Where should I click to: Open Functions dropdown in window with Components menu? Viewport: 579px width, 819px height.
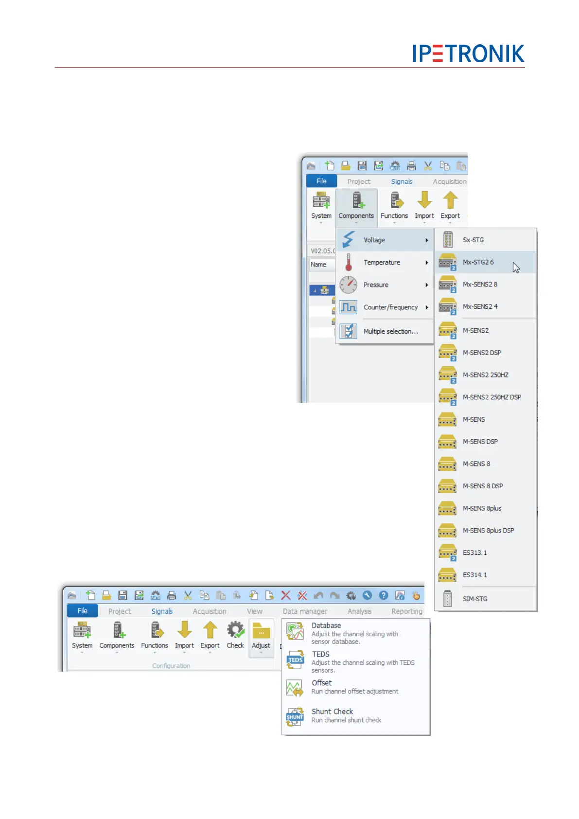(x=394, y=207)
